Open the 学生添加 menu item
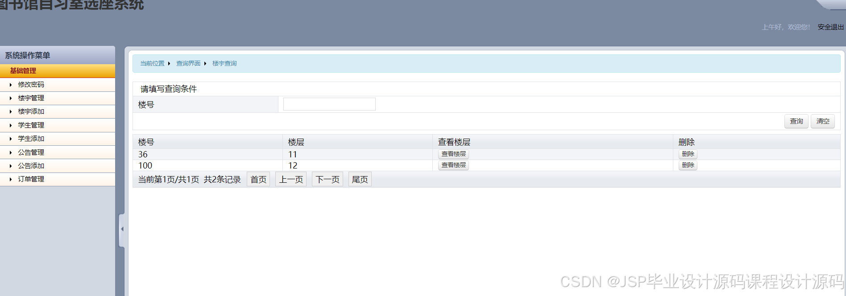Viewport: 846px width, 296px height. click(x=58, y=139)
